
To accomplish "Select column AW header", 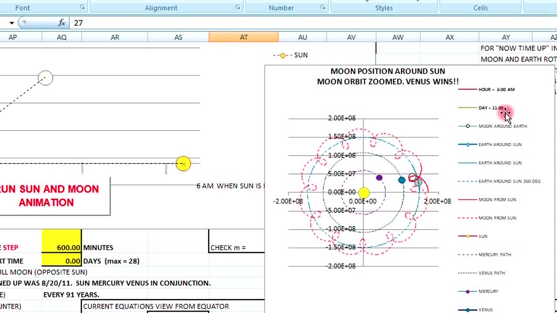I will pyautogui.click(x=398, y=37).
